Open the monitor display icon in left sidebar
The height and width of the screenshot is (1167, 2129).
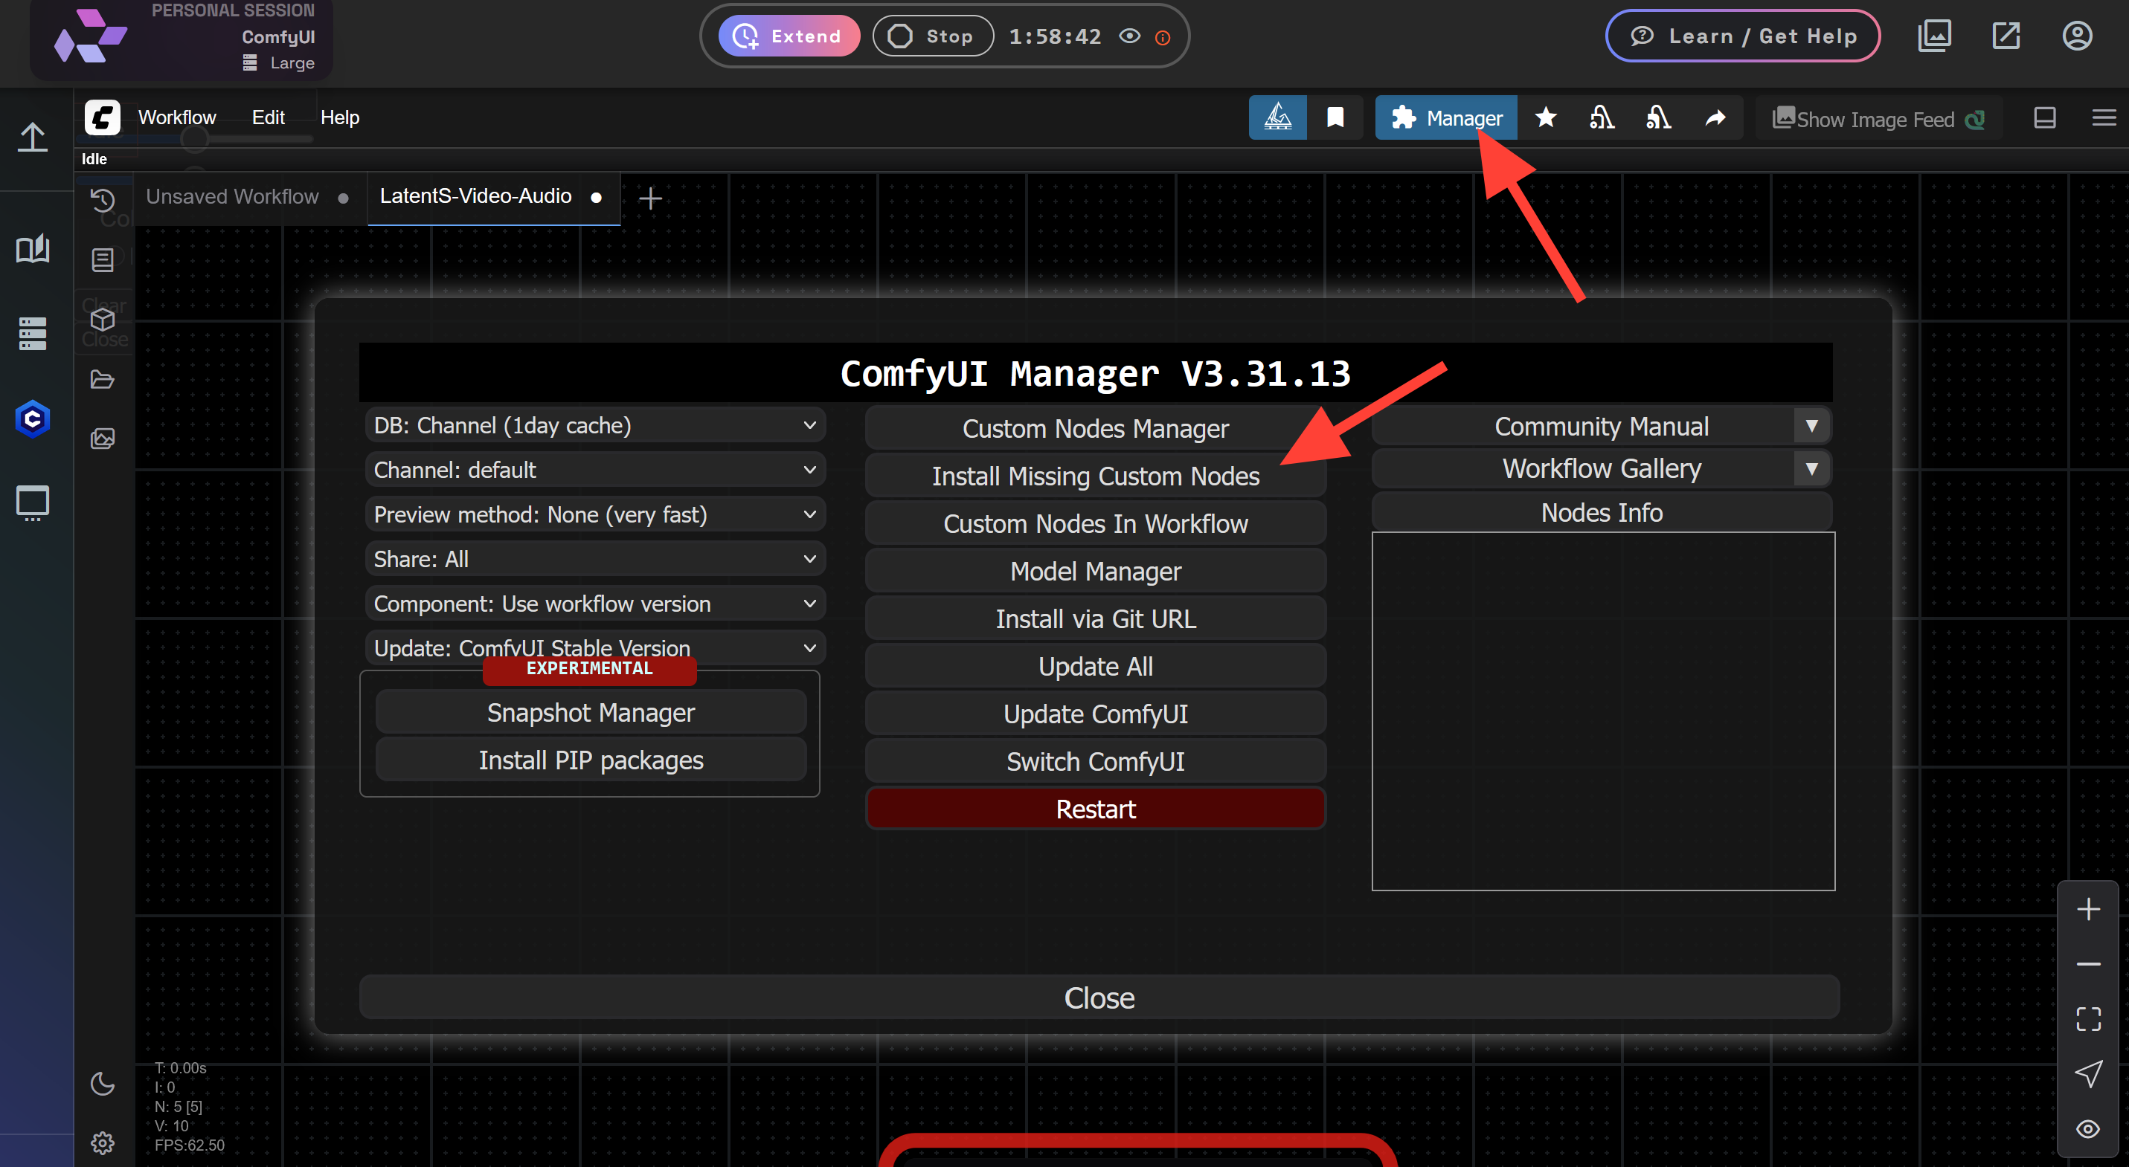pyautogui.click(x=33, y=504)
